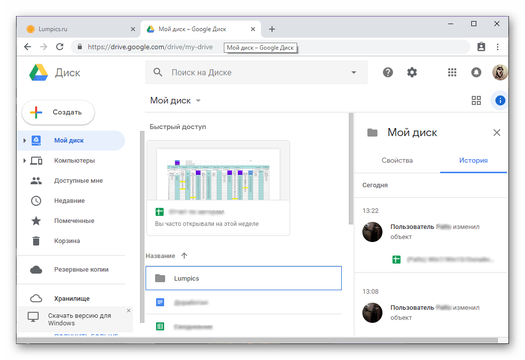Click user avatar in the 13:08 entry
This screenshot has width=525, height=360.
pyautogui.click(x=372, y=313)
